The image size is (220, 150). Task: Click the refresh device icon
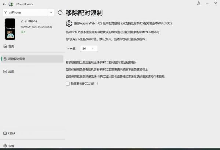pos(60,12)
